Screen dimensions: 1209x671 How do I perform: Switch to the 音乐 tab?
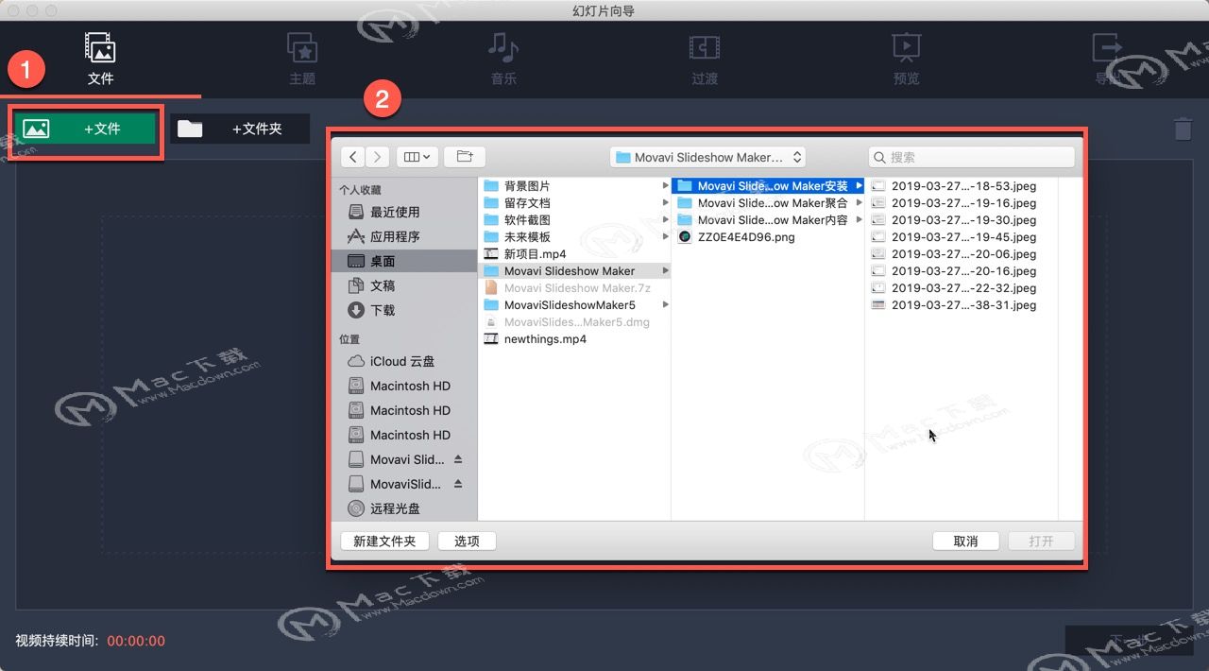[x=503, y=59]
